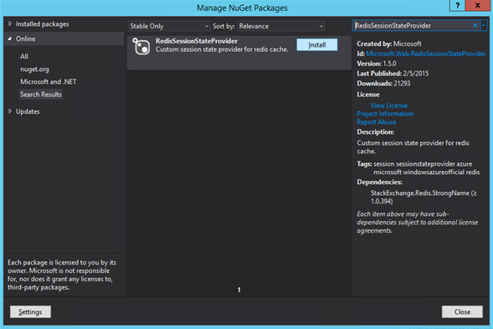Click the Tags line in details
This screenshot has width=493, height=329.
[x=419, y=168]
